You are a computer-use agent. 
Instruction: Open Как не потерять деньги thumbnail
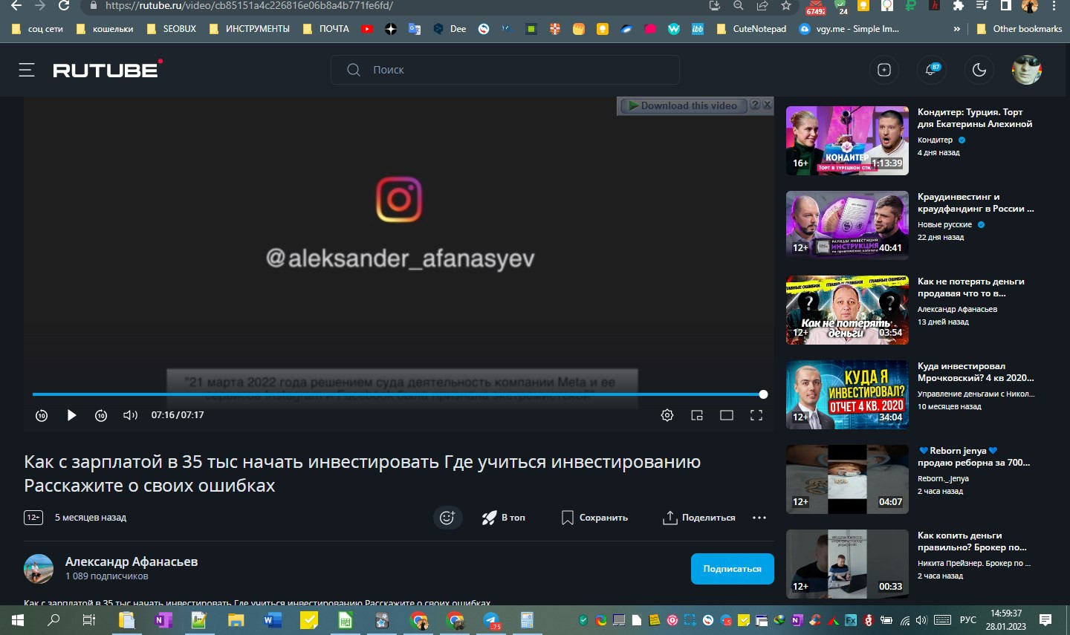847,310
